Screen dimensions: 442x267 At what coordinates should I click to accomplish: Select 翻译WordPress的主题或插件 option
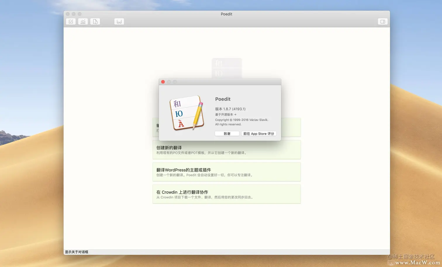point(227,172)
